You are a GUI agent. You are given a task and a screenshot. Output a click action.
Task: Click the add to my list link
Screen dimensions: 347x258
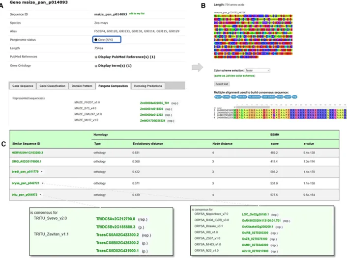click(x=137, y=14)
